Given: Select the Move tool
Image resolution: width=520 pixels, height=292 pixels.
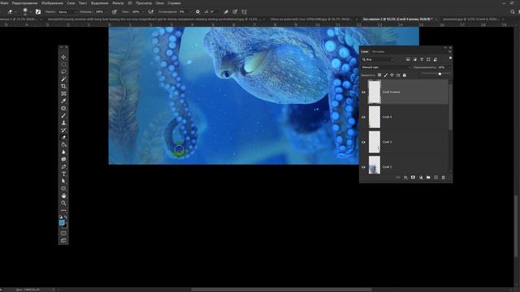Looking at the screenshot, I should point(63,58).
